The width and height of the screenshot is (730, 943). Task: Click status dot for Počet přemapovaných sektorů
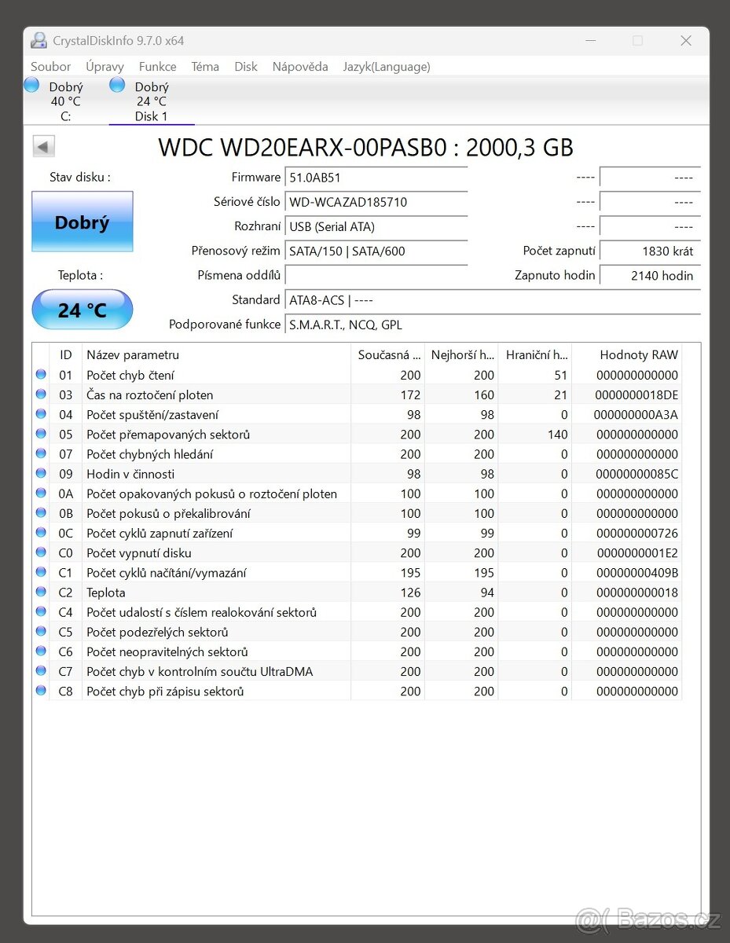pos(41,434)
